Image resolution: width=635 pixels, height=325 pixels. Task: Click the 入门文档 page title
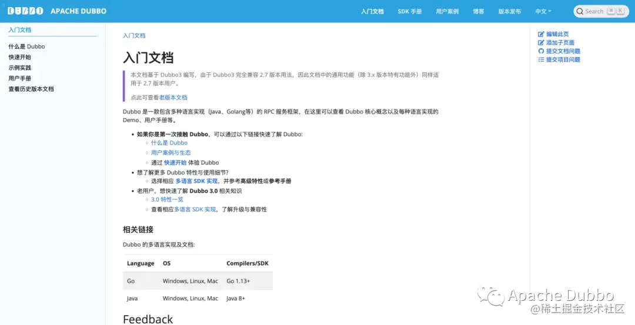148,58
